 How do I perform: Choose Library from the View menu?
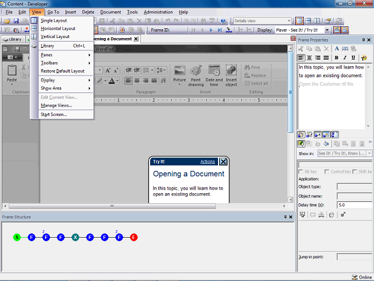point(66,46)
